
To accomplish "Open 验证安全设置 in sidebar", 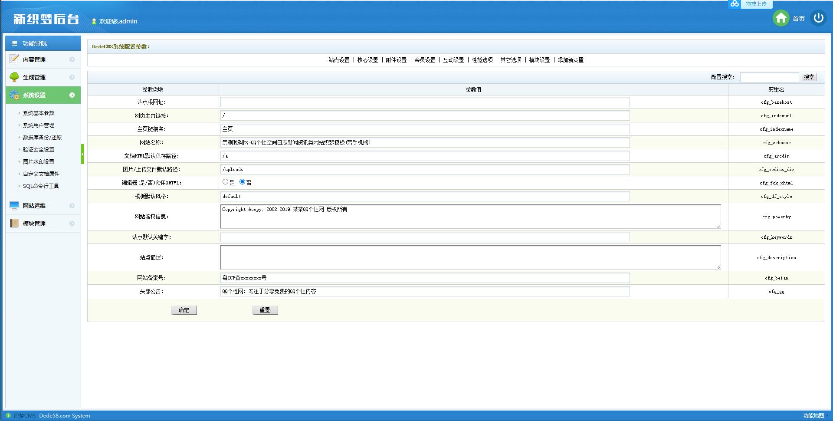I will point(39,149).
